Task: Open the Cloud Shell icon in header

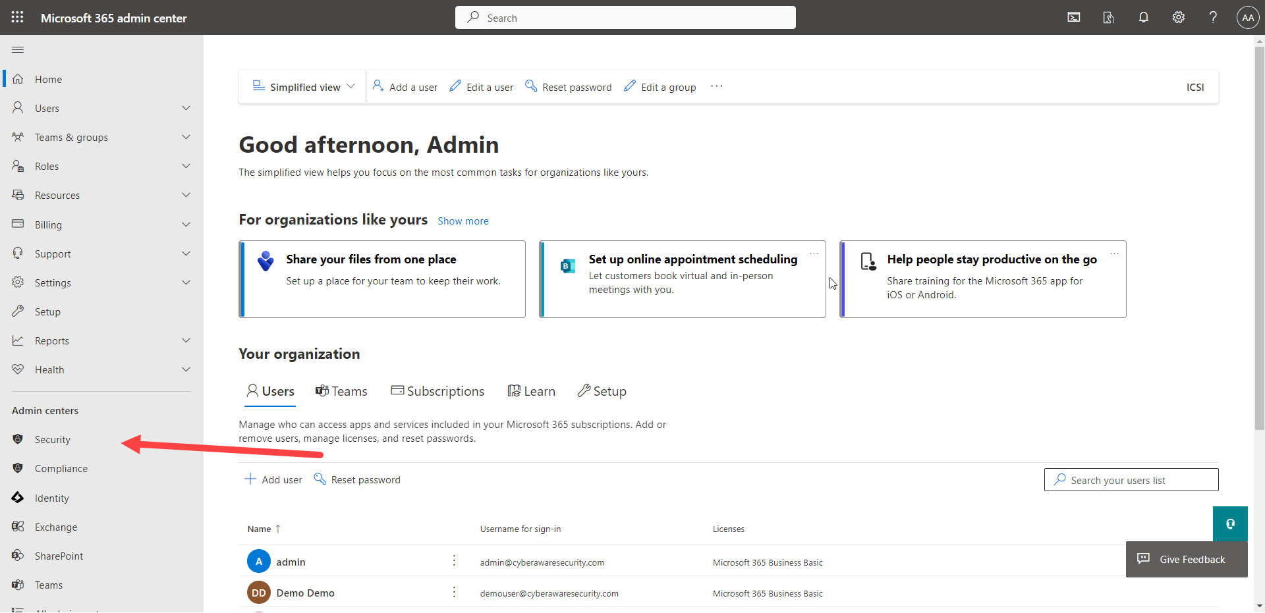Action: (x=1073, y=18)
